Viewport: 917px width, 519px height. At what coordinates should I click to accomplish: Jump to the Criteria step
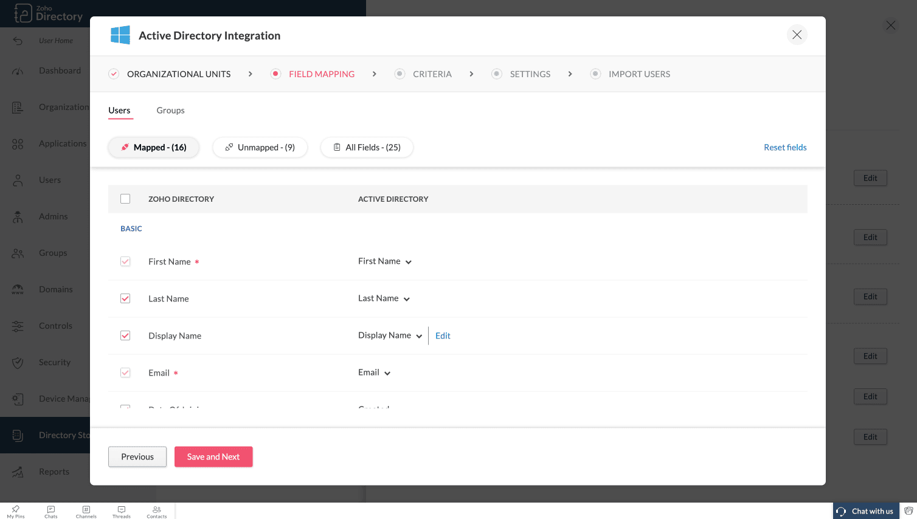[423, 74]
